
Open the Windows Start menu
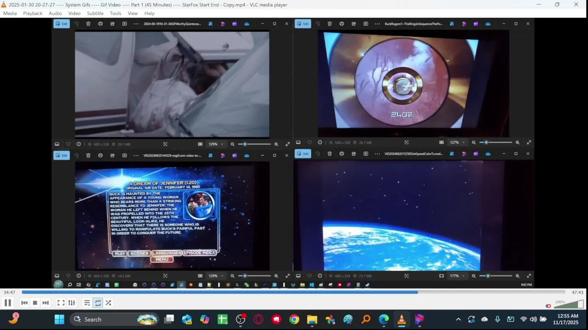[x=59, y=319]
